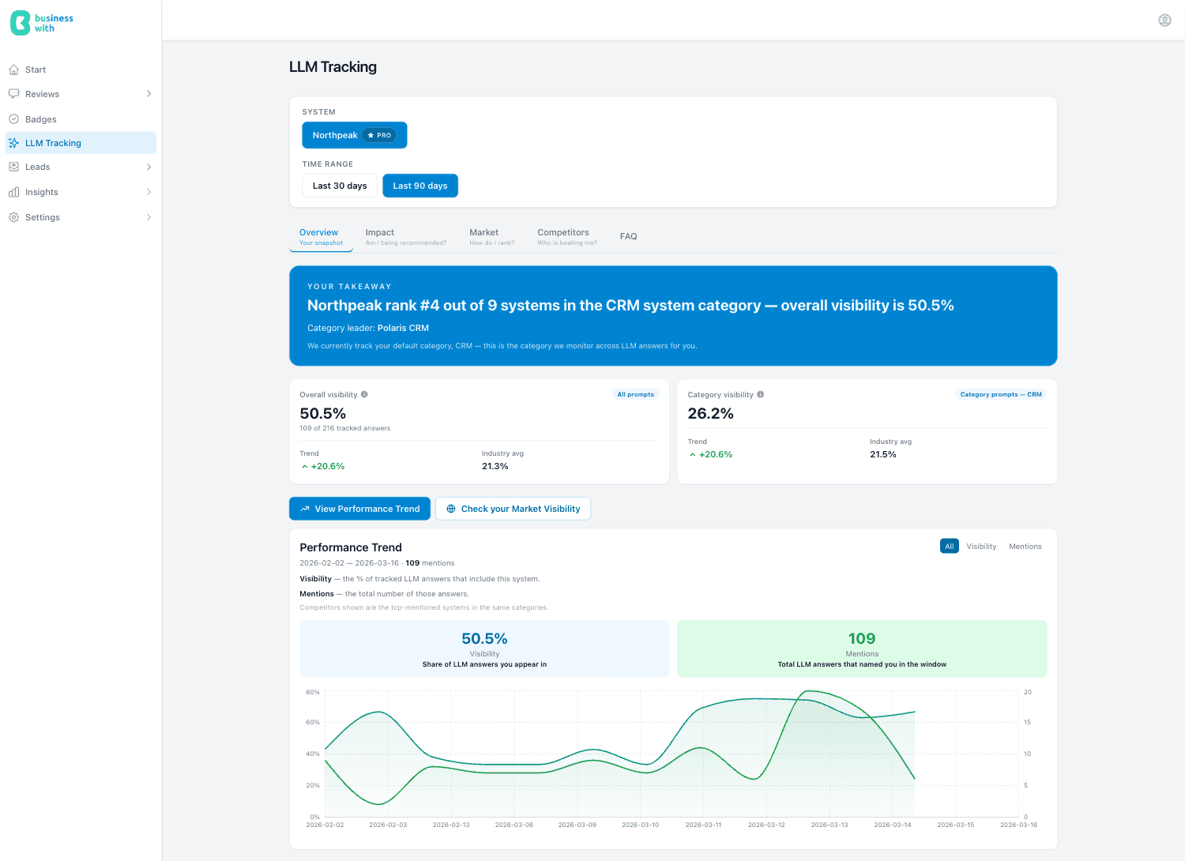Click the 2026-02-03 date on chart axis
This screenshot has height=861, width=1185.
[x=388, y=825]
